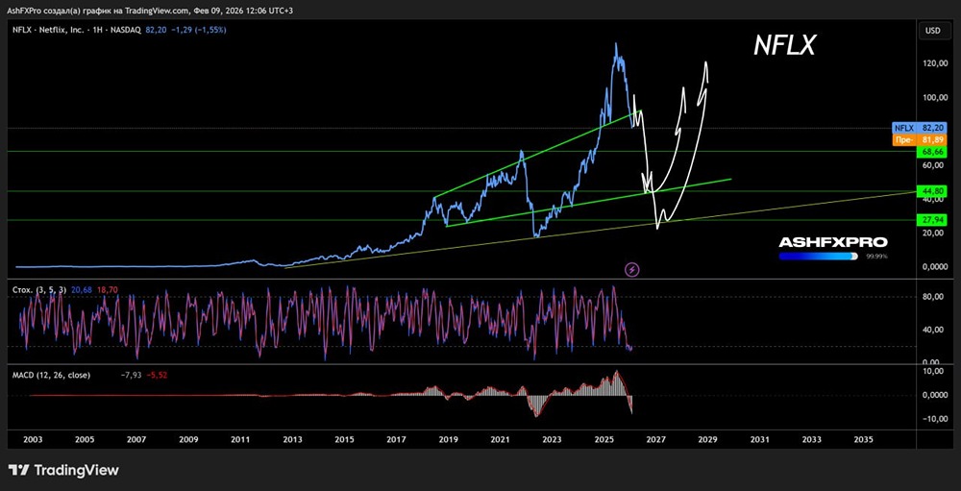Click the 120,00 price axis value
961x491 pixels.
pyautogui.click(x=935, y=63)
